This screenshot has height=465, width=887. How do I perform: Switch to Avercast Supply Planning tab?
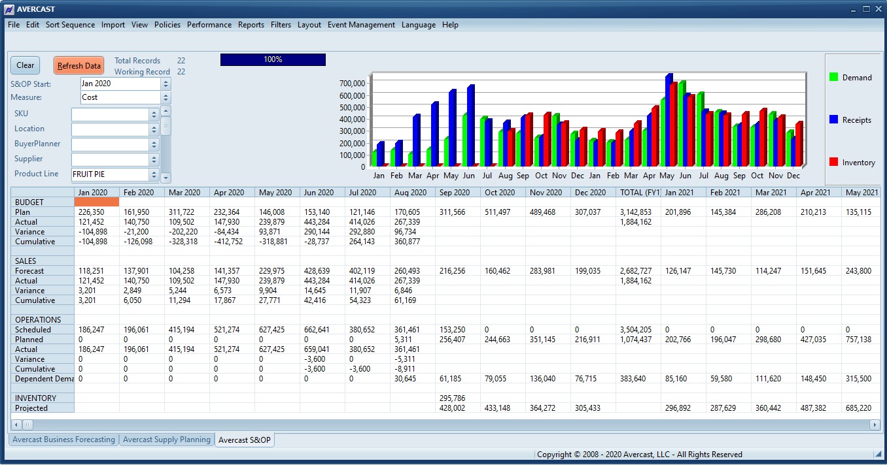coord(167,440)
